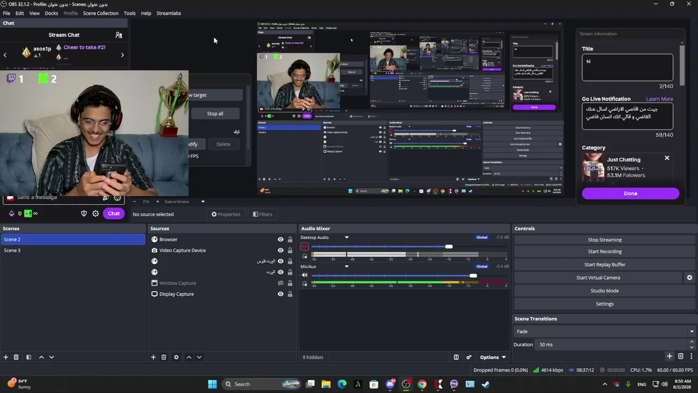Unlock the Display Capture source
698x393 pixels.
pyautogui.click(x=290, y=294)
